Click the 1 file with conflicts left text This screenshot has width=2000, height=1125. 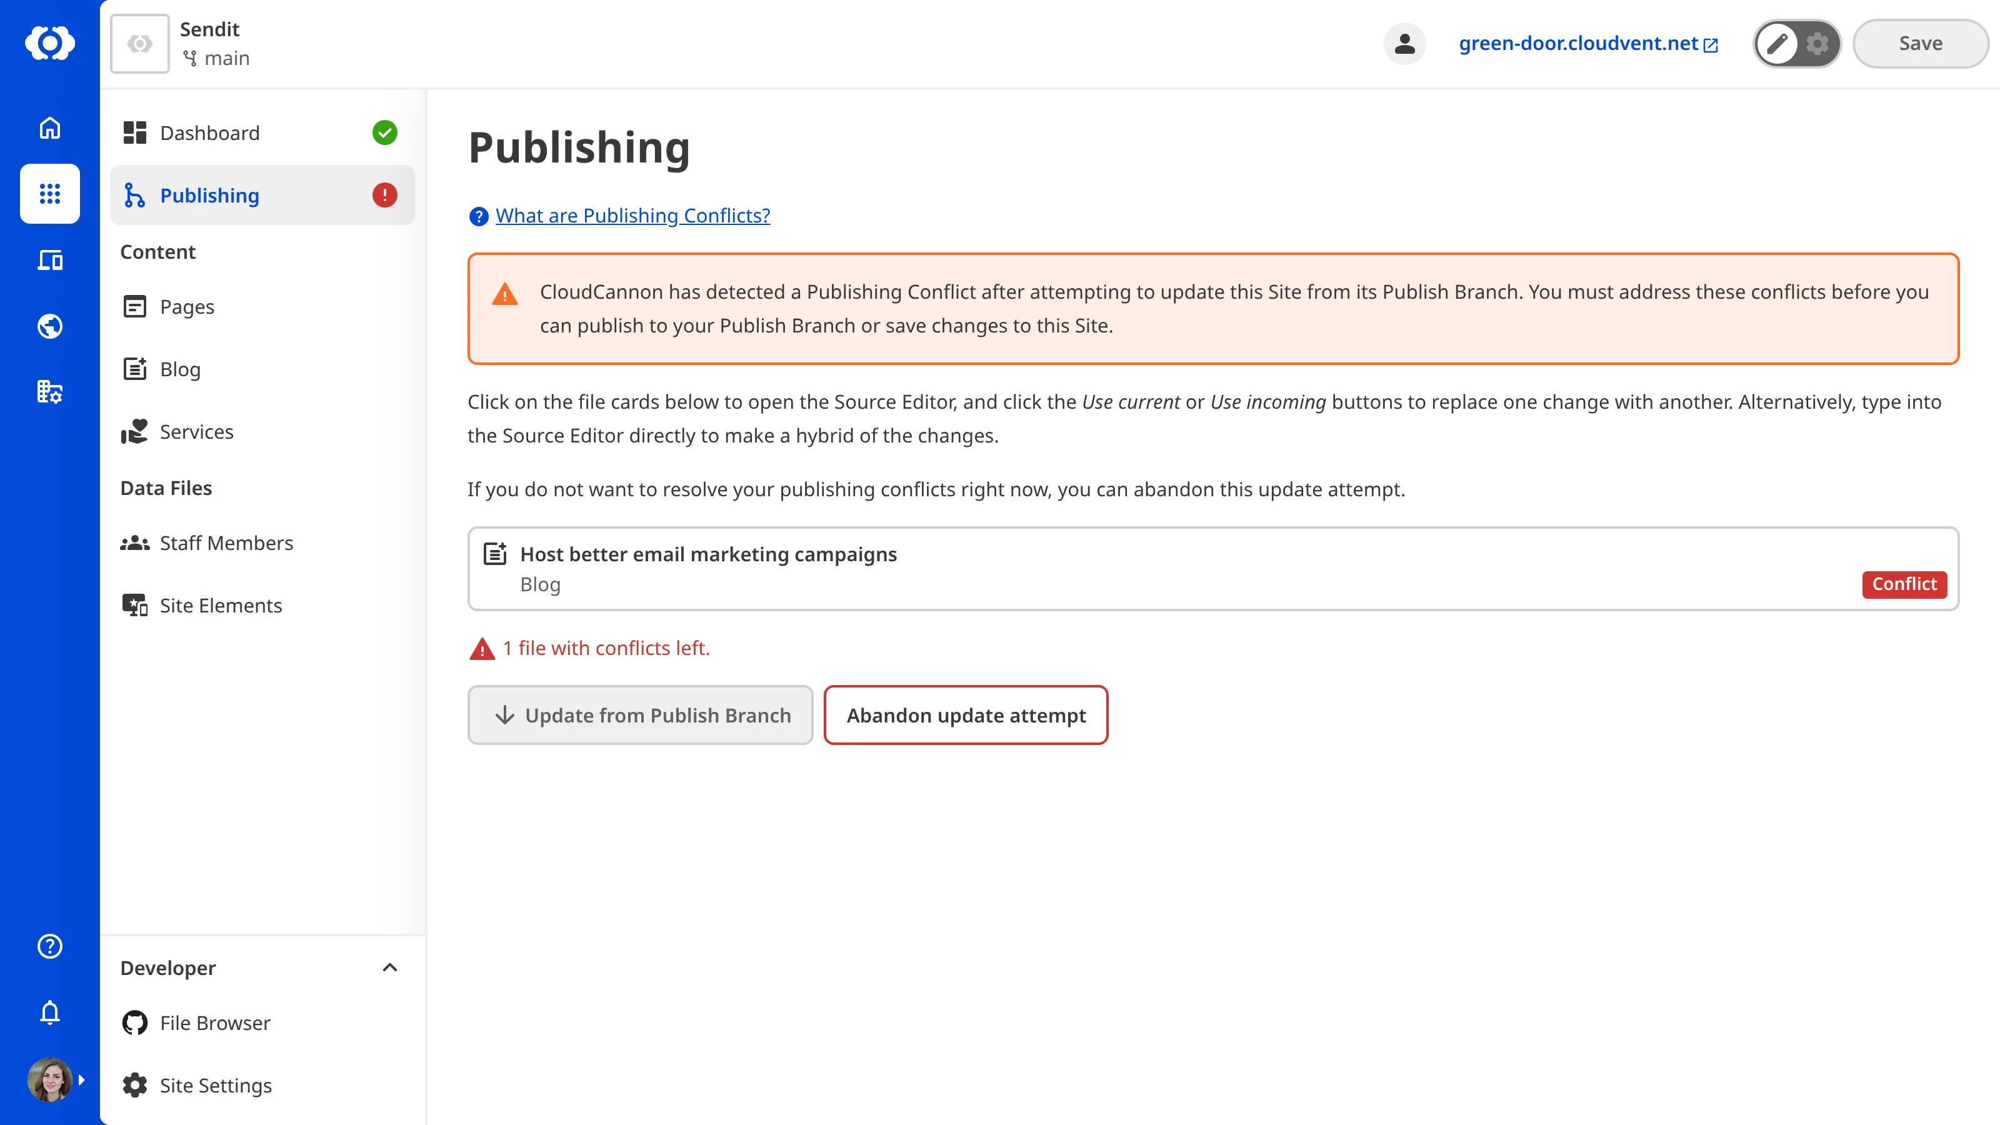point(606,648)
